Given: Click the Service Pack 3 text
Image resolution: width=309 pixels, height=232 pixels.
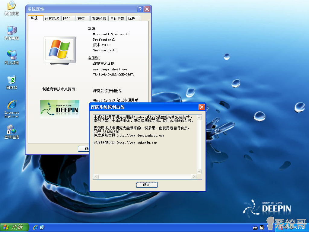Looking at the screenshot, I should (106, 50).
